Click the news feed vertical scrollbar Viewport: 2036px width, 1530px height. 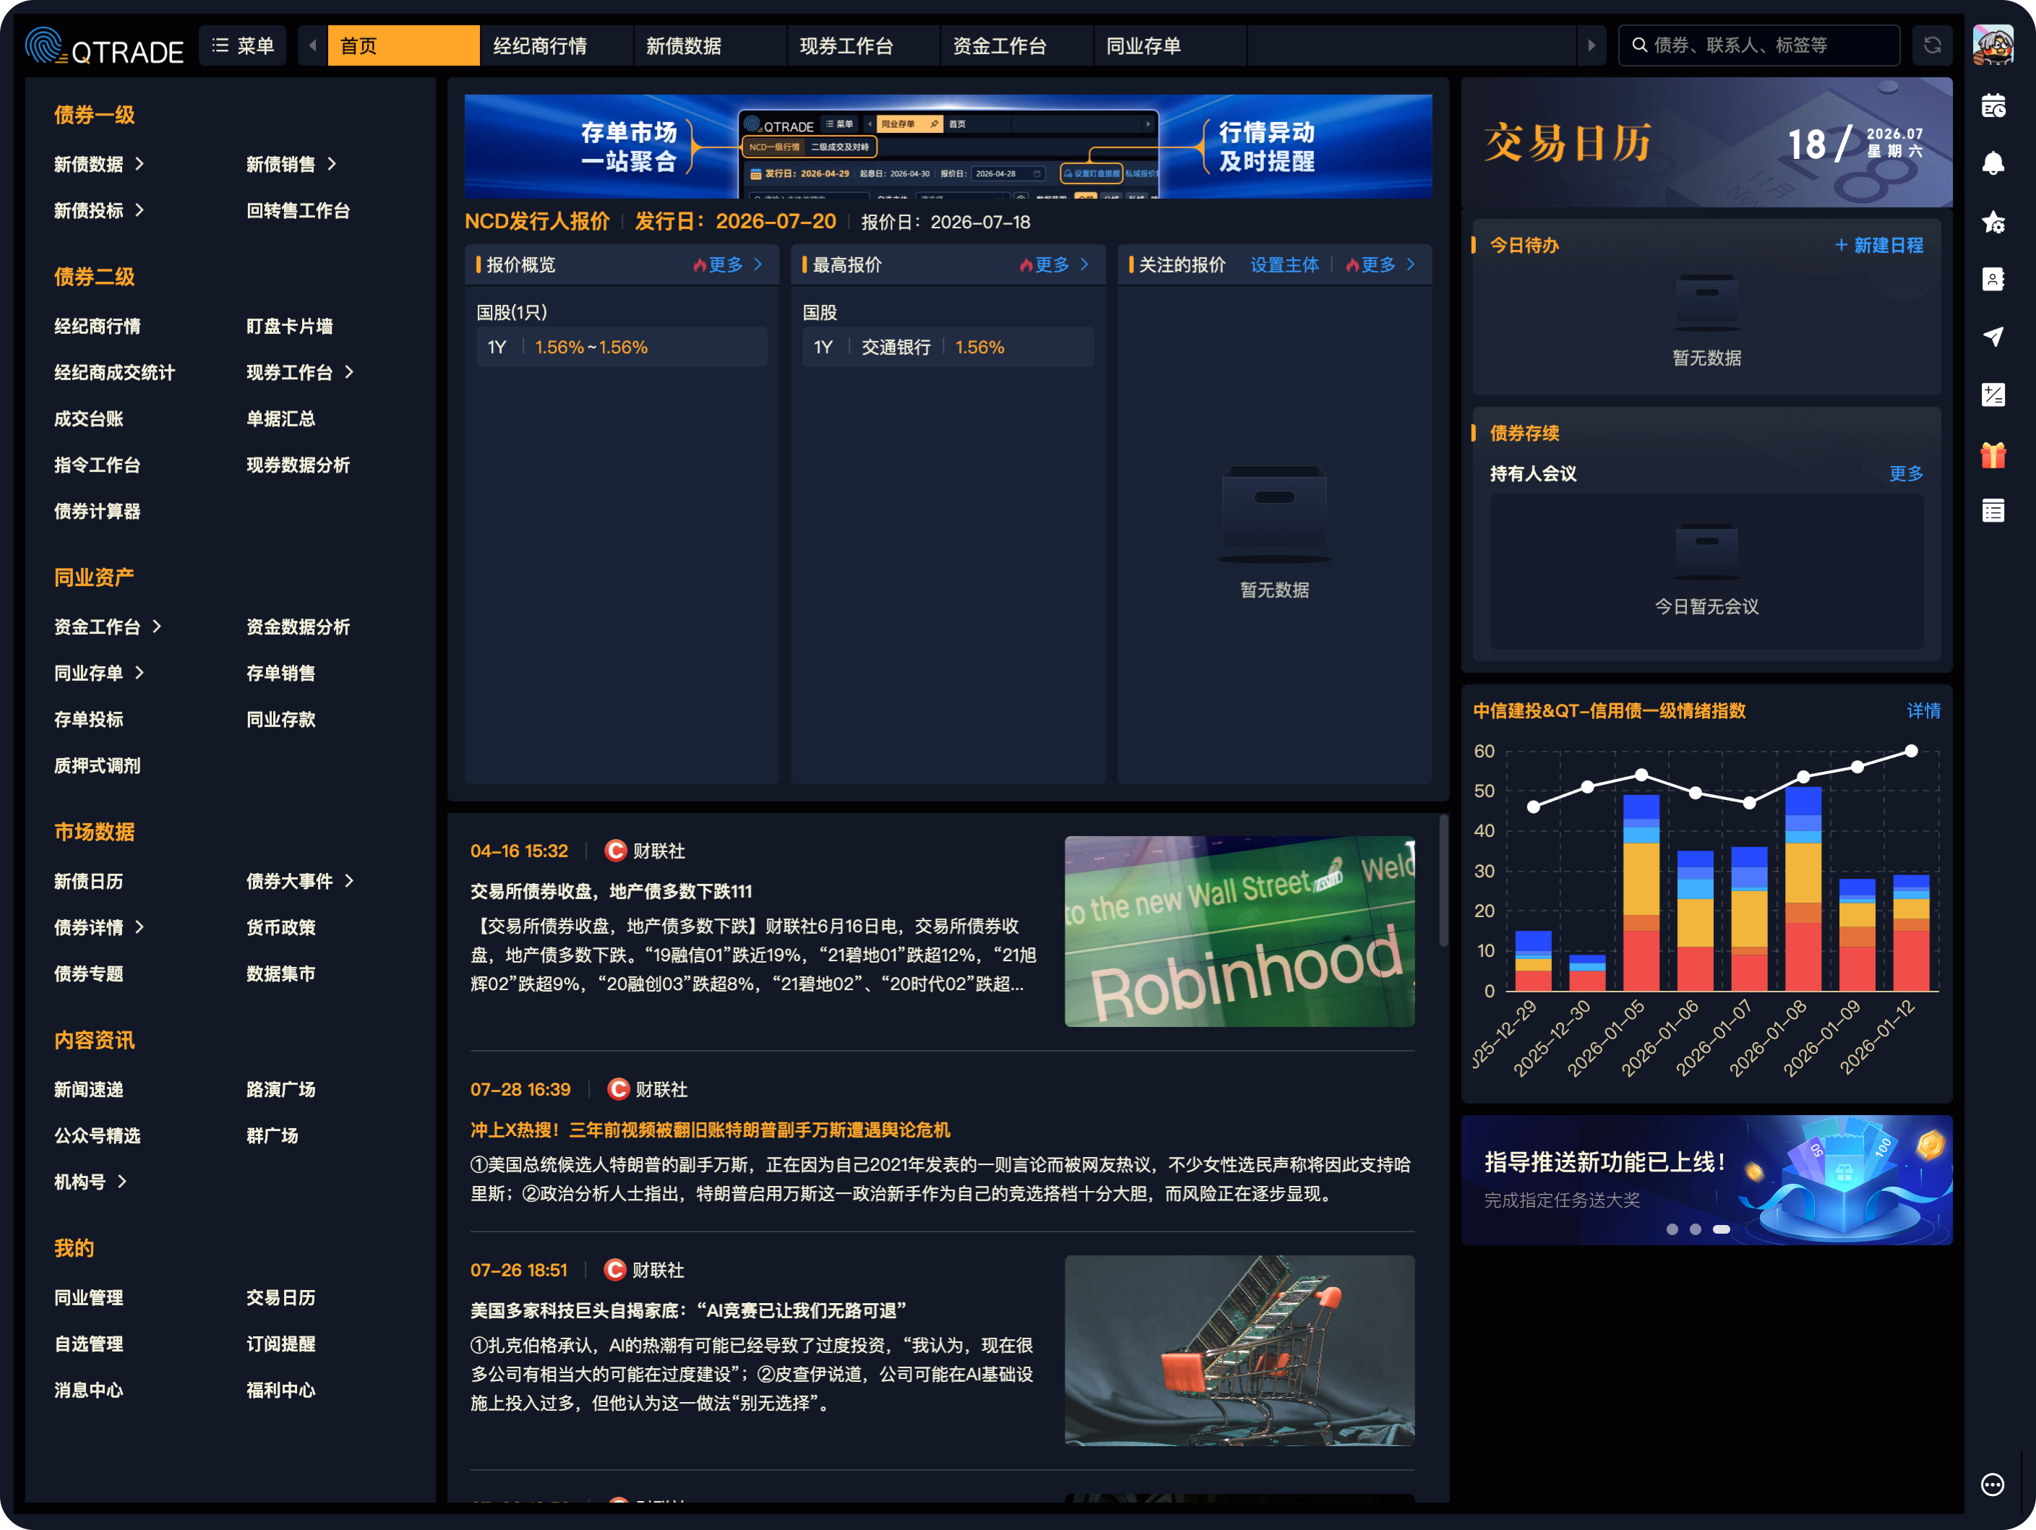[1443, 879]
